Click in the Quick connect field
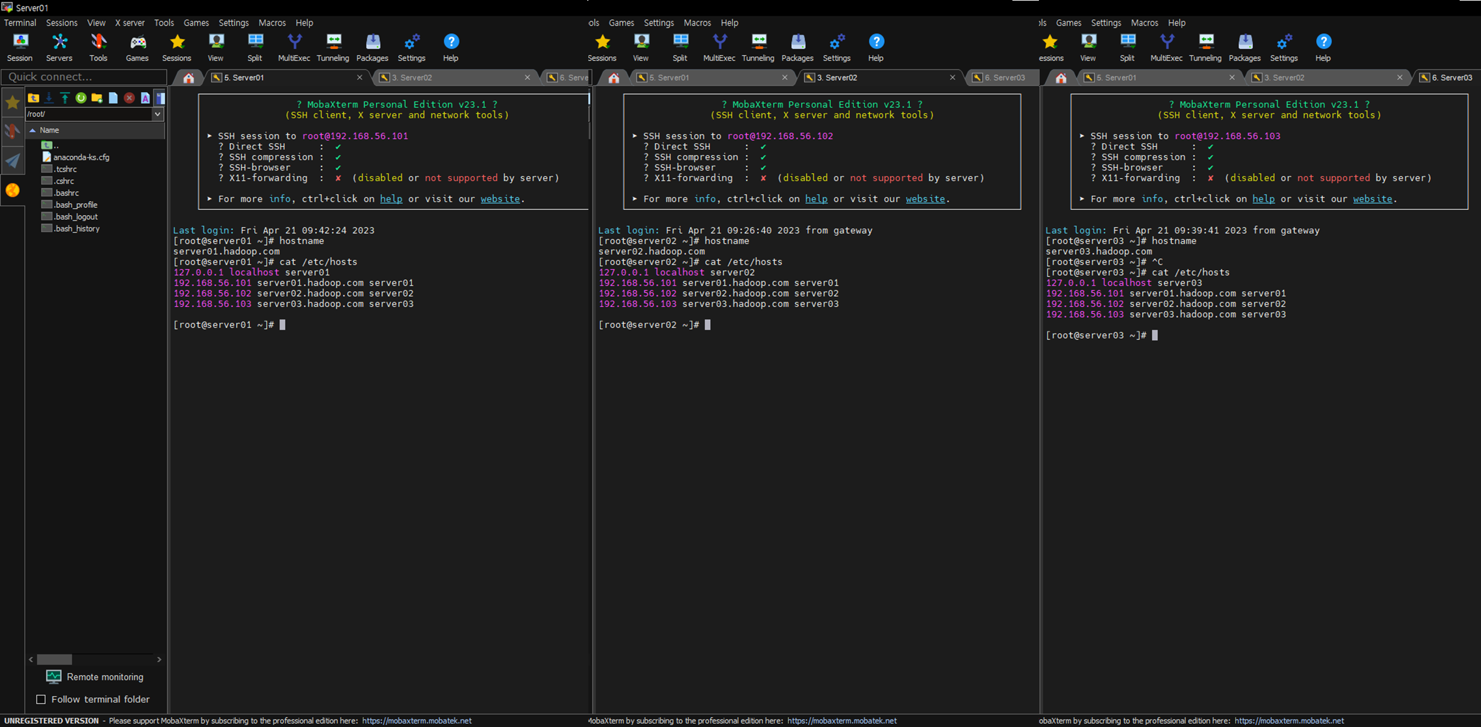 84,77
